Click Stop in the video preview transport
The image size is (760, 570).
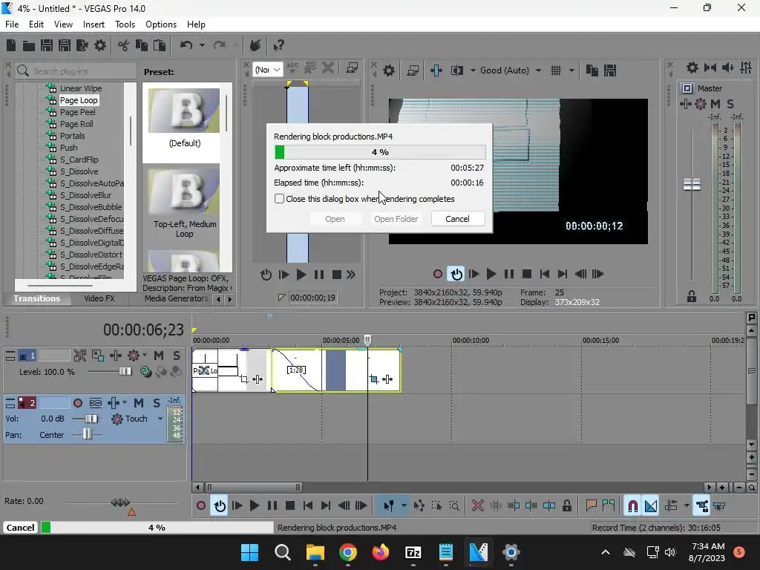tap(527, 275)
